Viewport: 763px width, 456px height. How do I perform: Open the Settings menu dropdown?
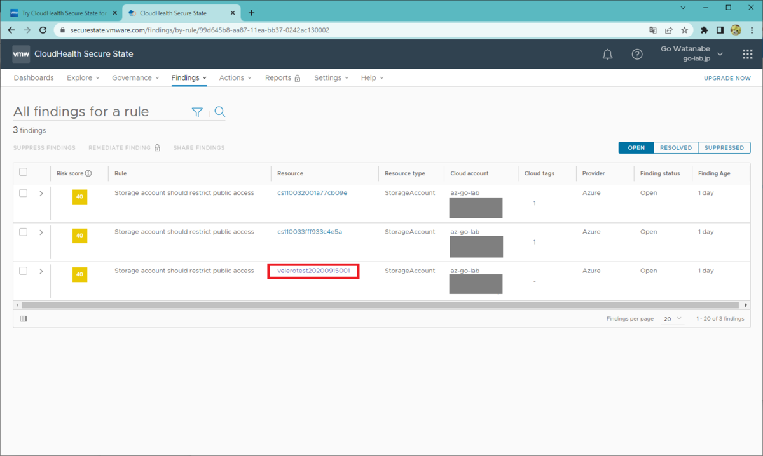pyautogui.click(x=332, y=78)
